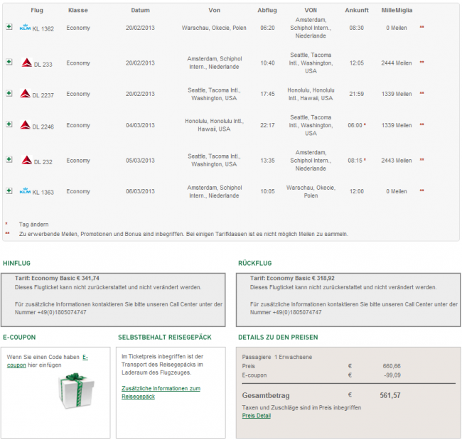Click Delta logo beside DL 232

26,161
